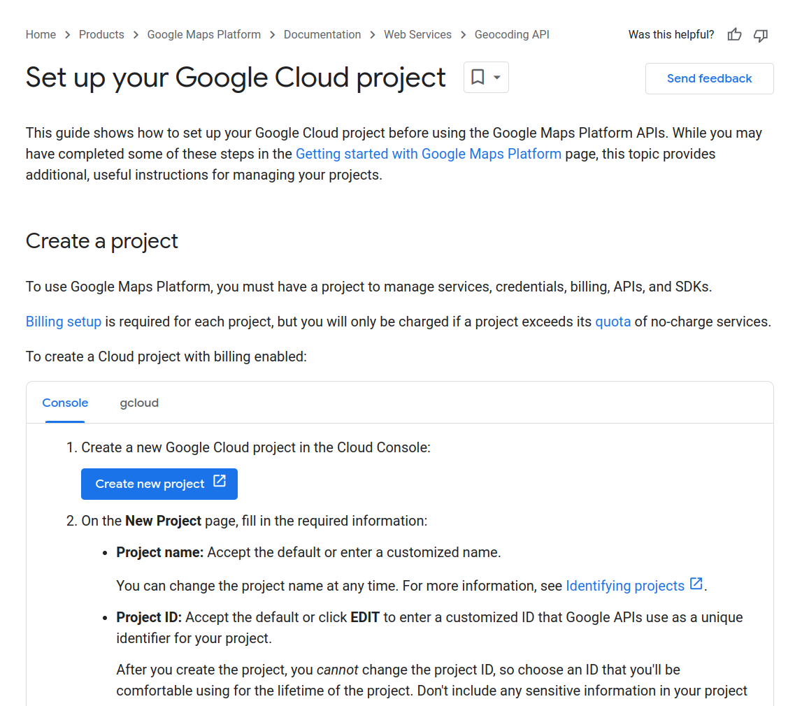Screen dimensions: 795x706
Task: Switch to the gcloud tab
Action: [139, 403]
